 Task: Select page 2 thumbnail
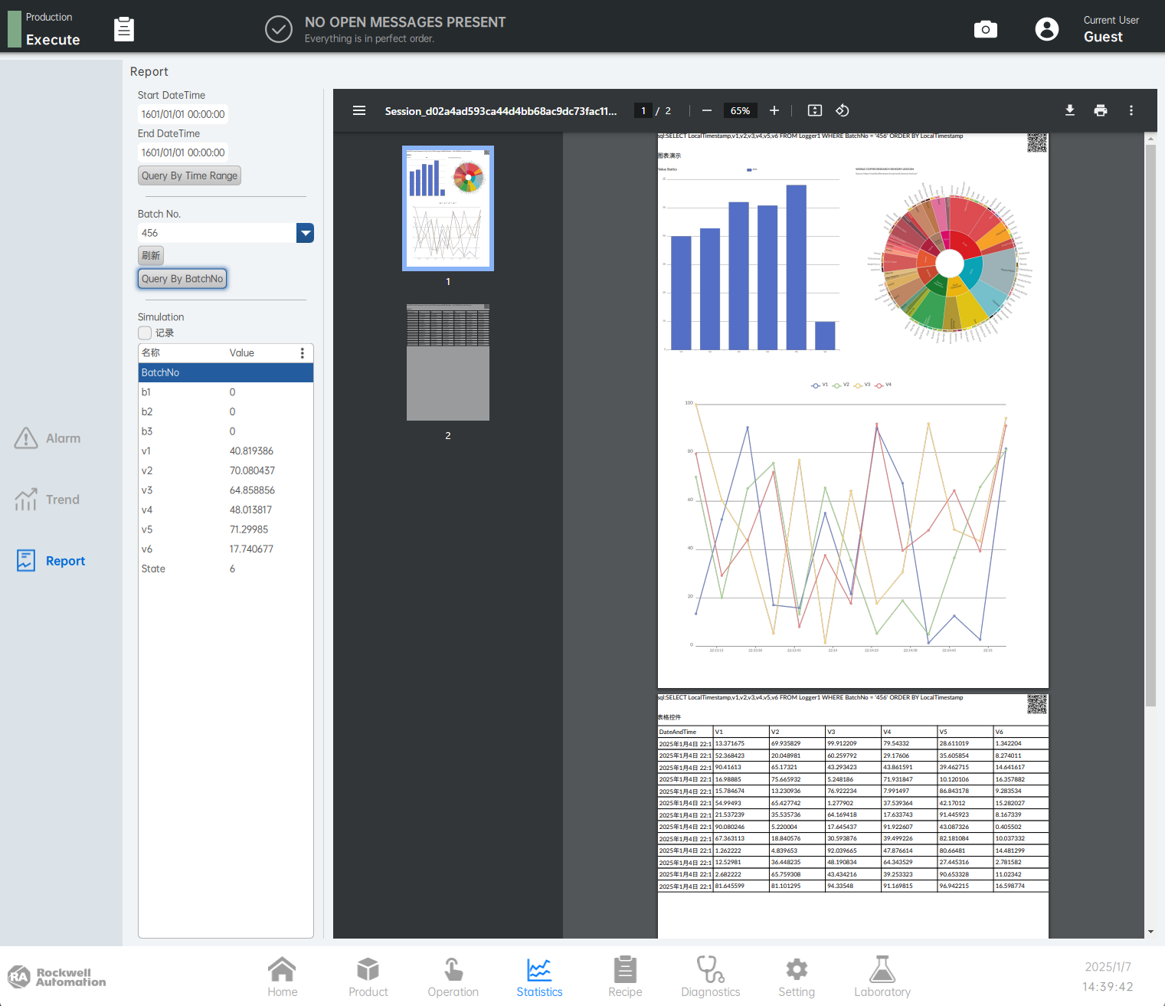(447, 362)
